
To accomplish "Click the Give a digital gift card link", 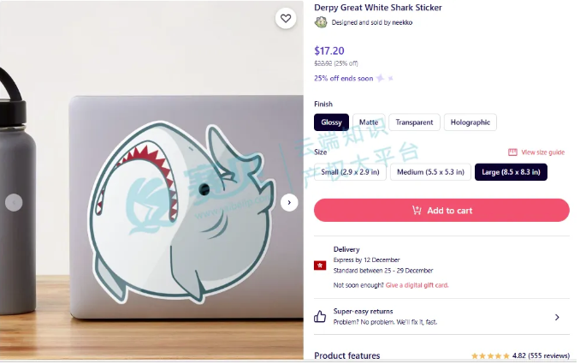I will [417, 285].
